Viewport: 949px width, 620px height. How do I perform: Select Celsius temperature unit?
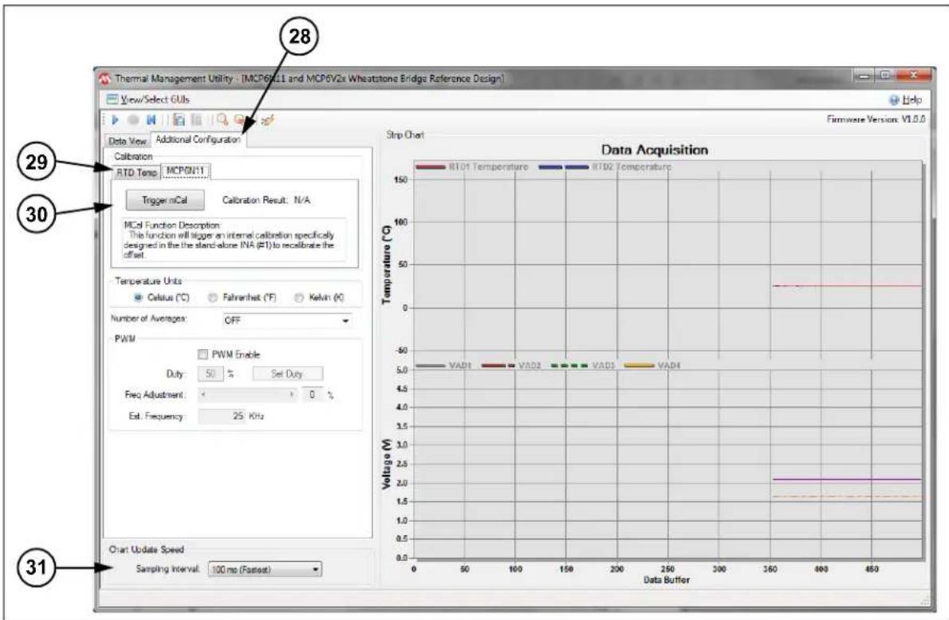tap(162, 297)
